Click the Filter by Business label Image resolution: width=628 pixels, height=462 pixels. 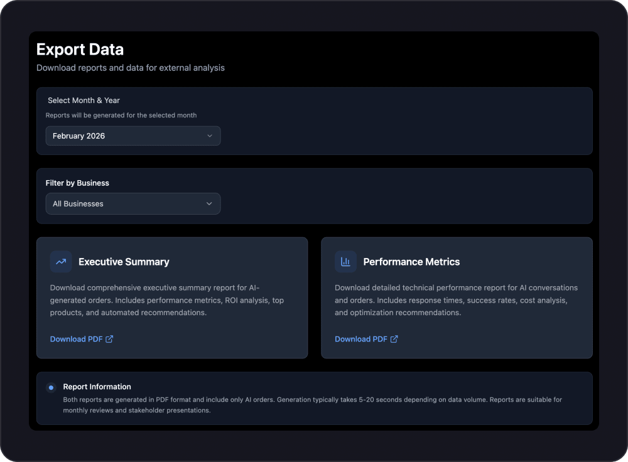77,183
